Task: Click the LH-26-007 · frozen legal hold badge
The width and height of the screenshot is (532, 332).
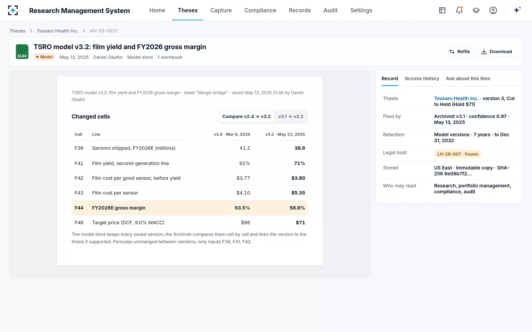Action: 458,154
